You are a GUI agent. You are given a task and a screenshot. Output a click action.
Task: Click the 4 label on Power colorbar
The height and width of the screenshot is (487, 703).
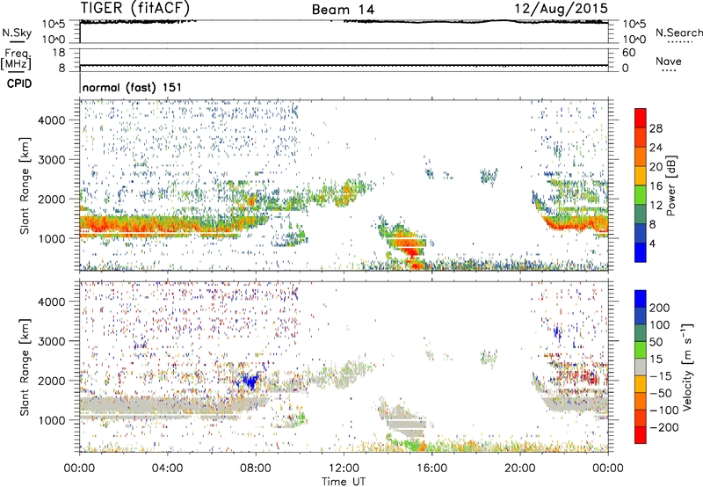653,243
